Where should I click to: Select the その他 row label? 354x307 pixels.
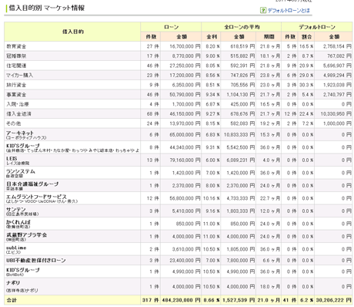coord(14,123)
